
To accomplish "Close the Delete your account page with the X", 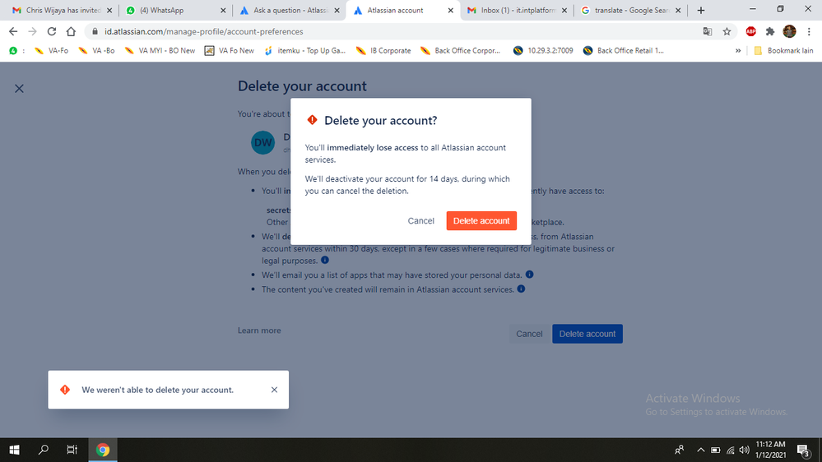I will [x=20, y=89].
